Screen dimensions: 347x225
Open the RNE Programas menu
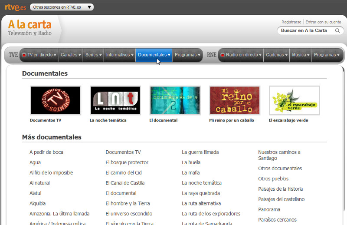point(327,55)
